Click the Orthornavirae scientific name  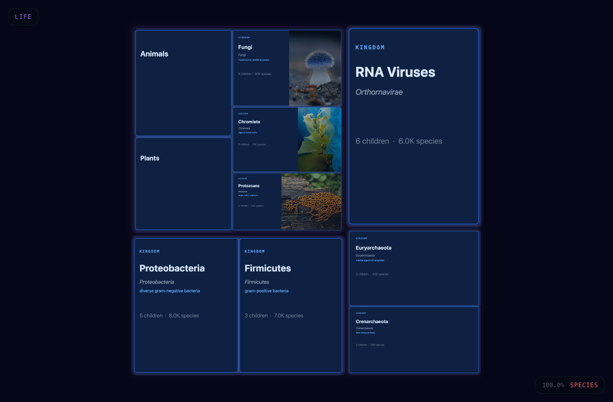tap(379, 92)
